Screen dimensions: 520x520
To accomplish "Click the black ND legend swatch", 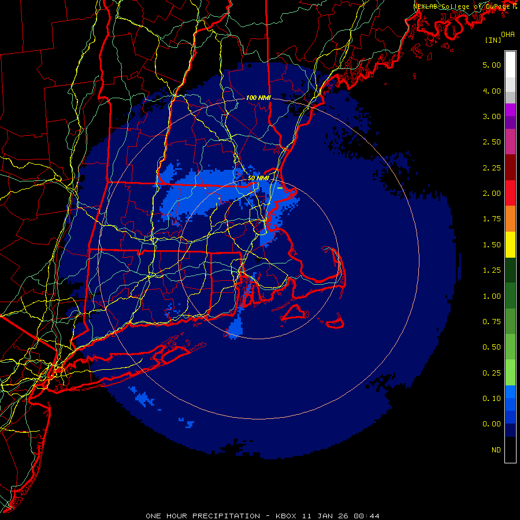I will [510, 450].
